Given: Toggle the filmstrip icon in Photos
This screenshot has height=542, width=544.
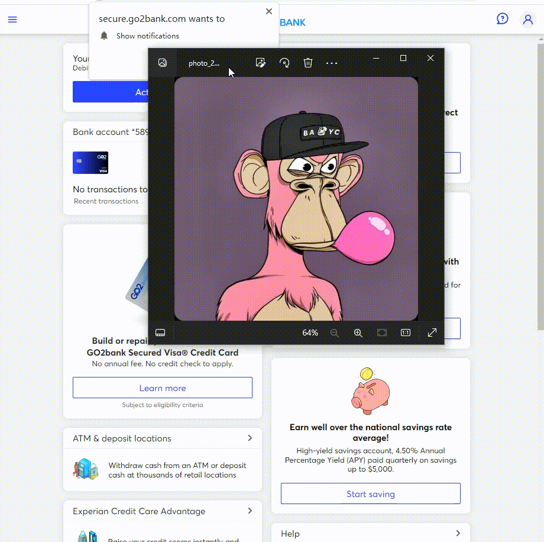Looking at the screenshot, I should 160,333.
